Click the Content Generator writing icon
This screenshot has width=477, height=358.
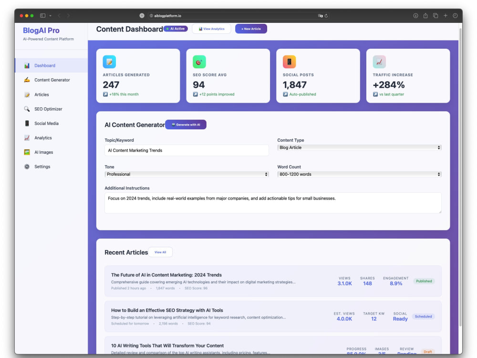point(27,80)
